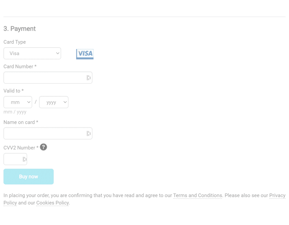Viewport: 289px width, 225px height.
Task: Click the "Name on card *" label
Action: 21,122
